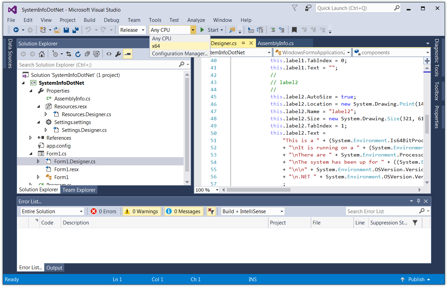Click the notifications filter funnel icon

(295, 8)
